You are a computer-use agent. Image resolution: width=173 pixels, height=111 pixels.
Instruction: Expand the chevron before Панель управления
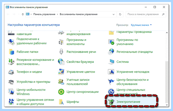[31, 14]
